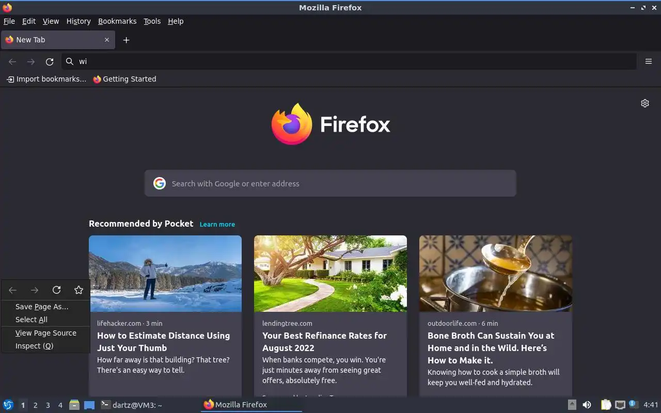Click the context menu reload icon
The width and height of the screenshot is (661, 413).
[57, 290]
